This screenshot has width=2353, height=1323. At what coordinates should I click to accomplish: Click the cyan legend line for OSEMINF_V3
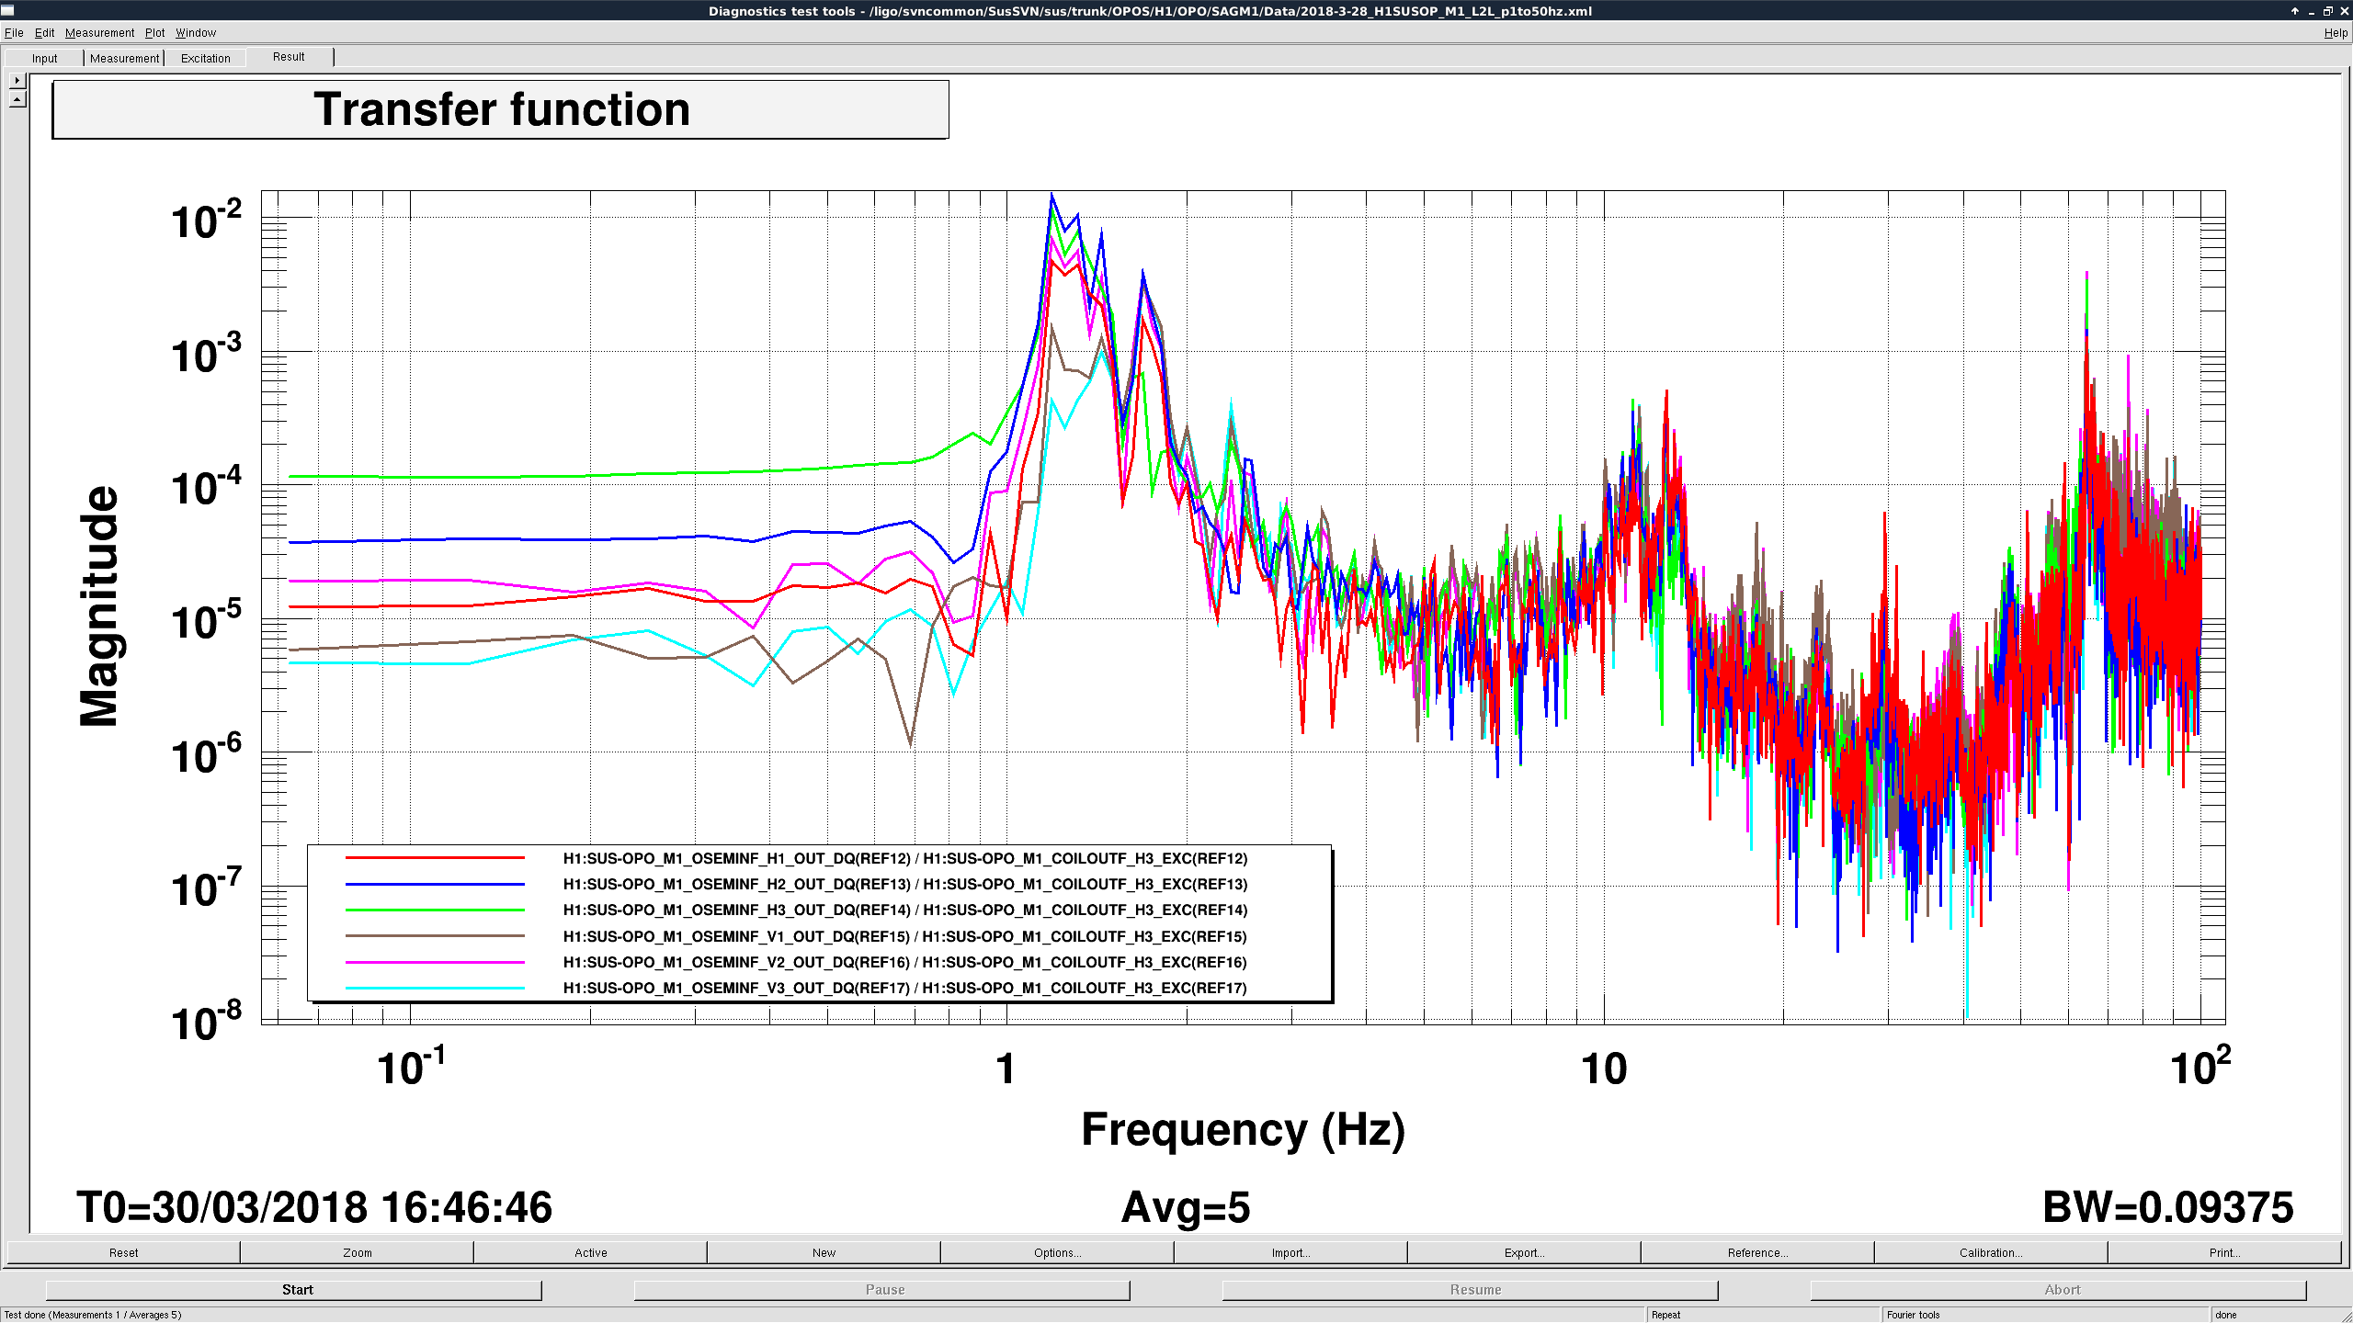435,988
